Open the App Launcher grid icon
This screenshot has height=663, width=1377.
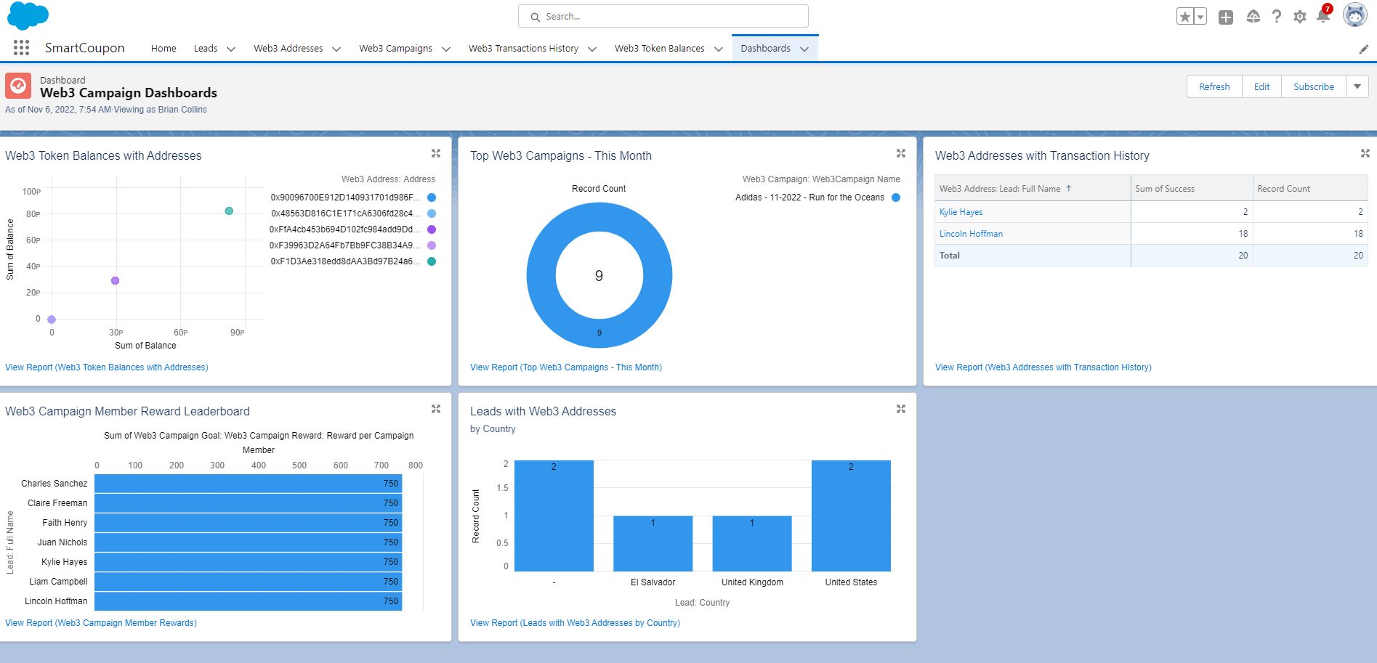tap(21, 48)
